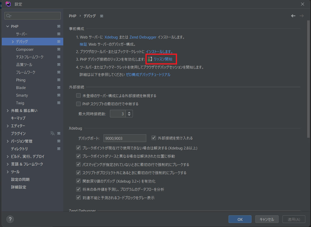This screenshot has height=227, width=311.
Task: Click the project icon beside Smarty
Action: tap(59, 95)
